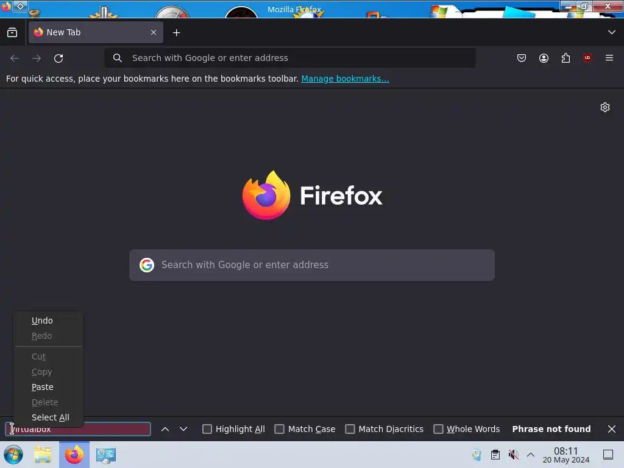
Task: Click the Firefox taskbar button
Action: (x=74, y=455)
